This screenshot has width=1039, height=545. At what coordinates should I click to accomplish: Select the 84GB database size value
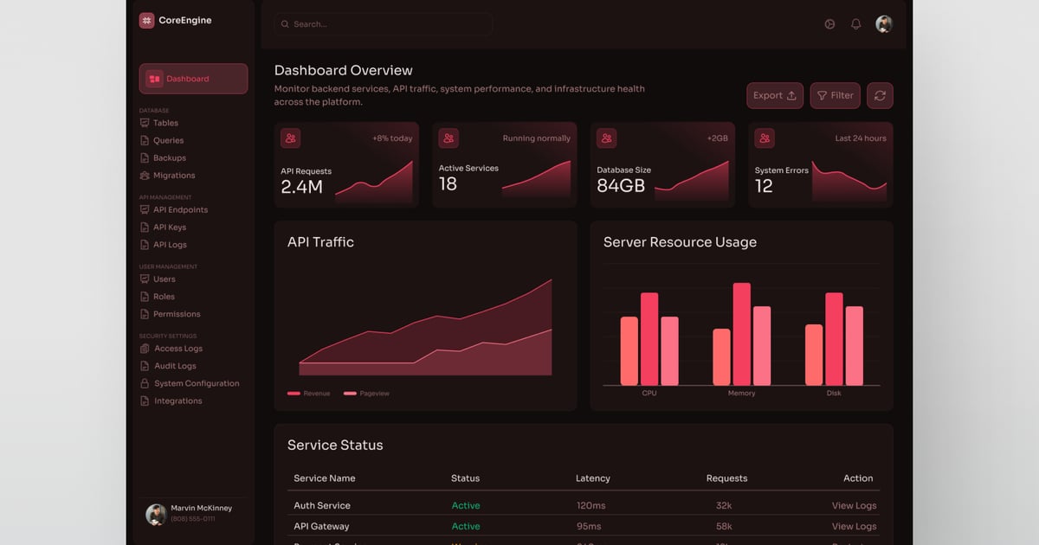pyautogui.click(x=621, y=185)
